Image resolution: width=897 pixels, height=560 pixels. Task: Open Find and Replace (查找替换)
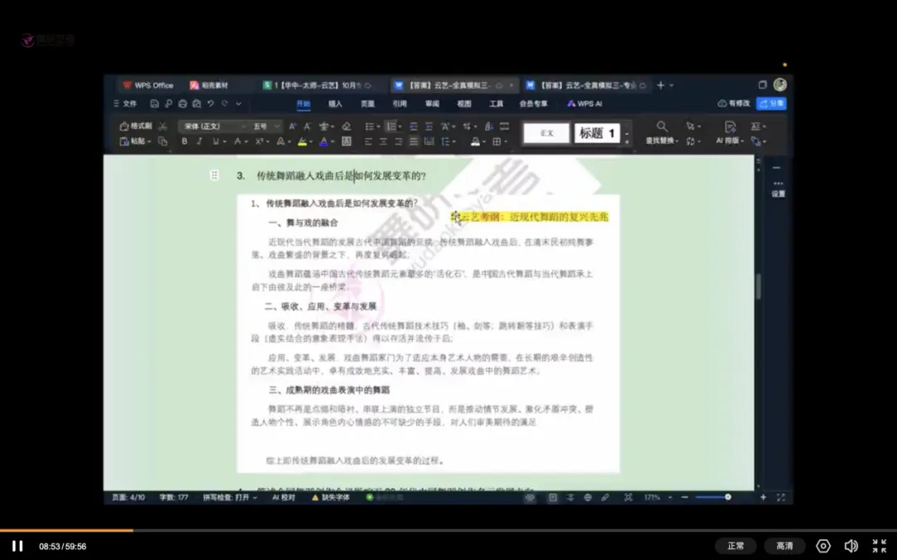(x=662, y=133)
